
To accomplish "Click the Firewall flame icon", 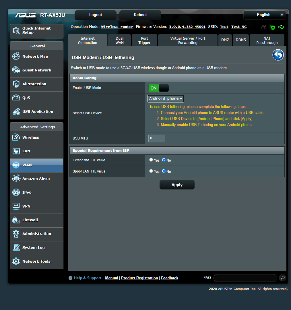I will click(16, 220).
